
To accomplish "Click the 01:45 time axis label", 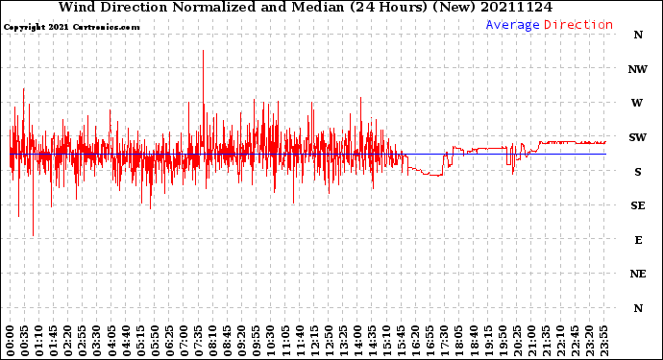I will [x=53, y=341].
